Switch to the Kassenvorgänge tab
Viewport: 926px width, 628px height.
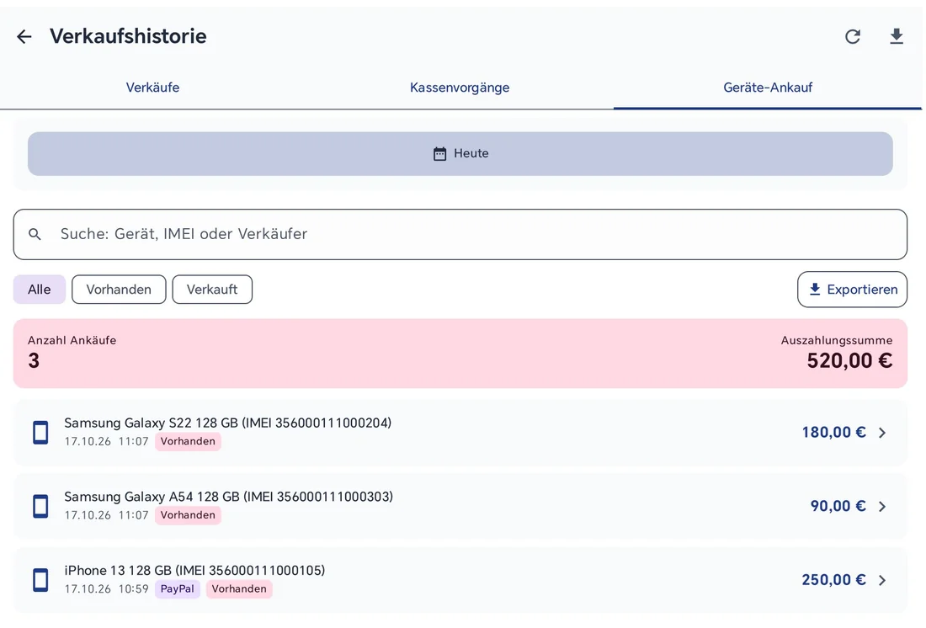point(460,88)
